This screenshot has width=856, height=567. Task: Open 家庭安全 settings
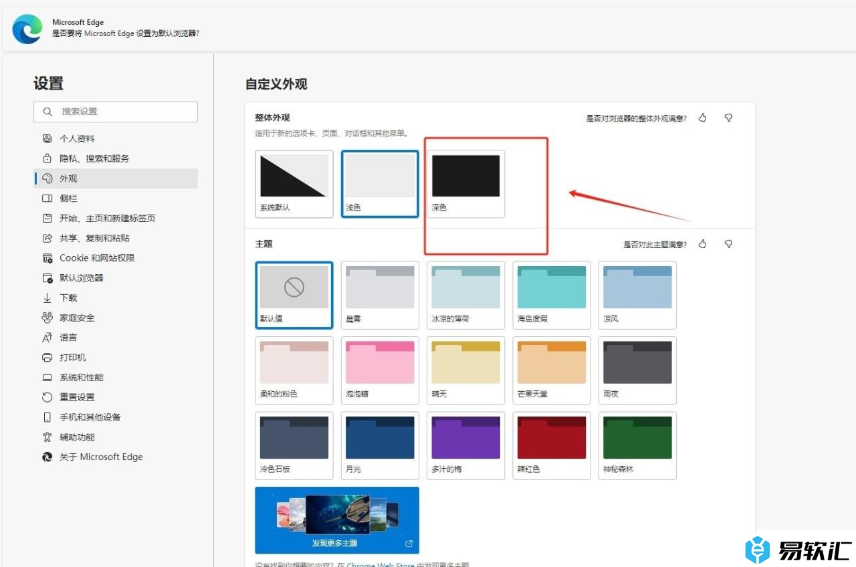click(115, 318)
